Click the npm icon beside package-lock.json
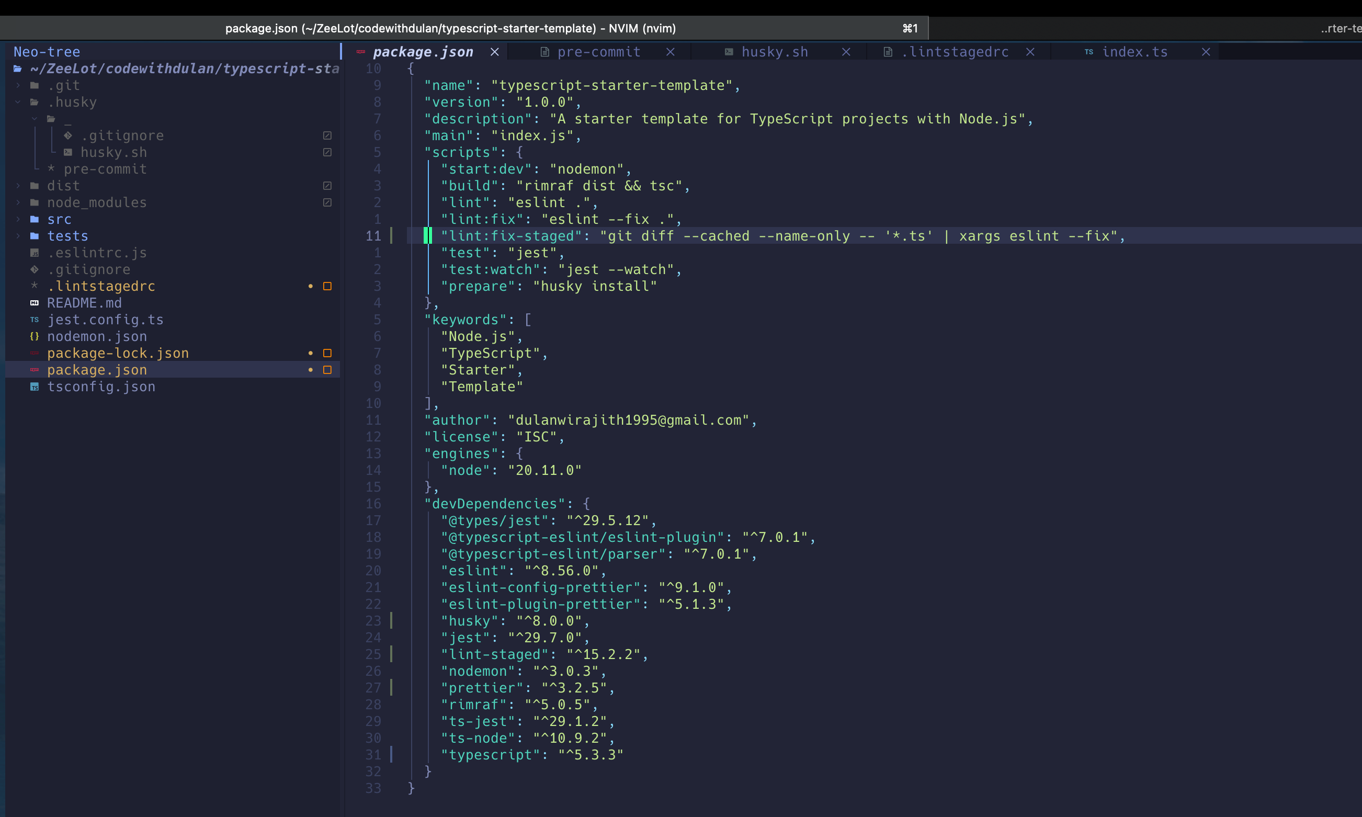 click(x=34, y=353)
